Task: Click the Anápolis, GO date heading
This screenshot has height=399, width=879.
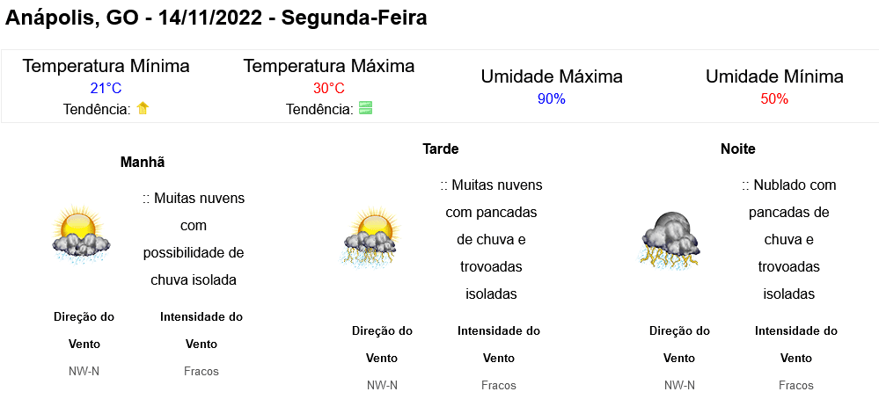Action: [x=216, y=18]
